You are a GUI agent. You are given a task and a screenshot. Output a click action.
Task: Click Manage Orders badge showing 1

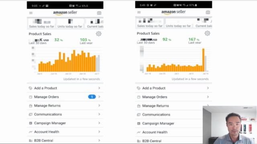pyautogui.click(x=92, y=97)
